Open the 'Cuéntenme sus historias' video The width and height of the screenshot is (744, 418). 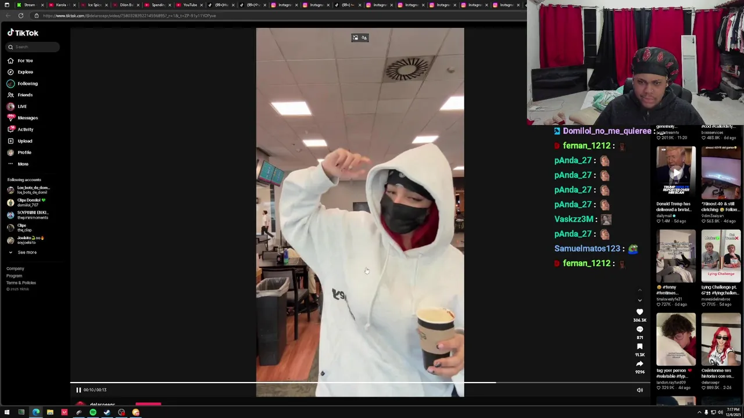point(721,340)
